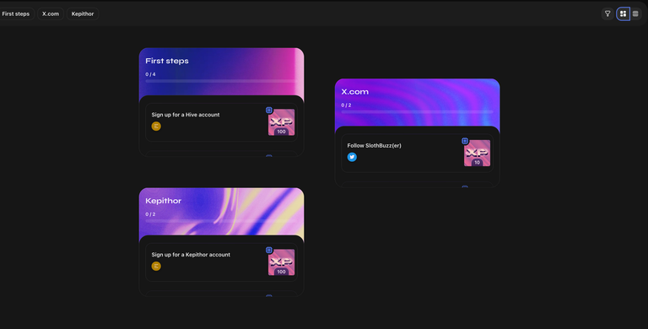
Task: Open Sign up for a Kepithor account quest
Action: point(222,262)
